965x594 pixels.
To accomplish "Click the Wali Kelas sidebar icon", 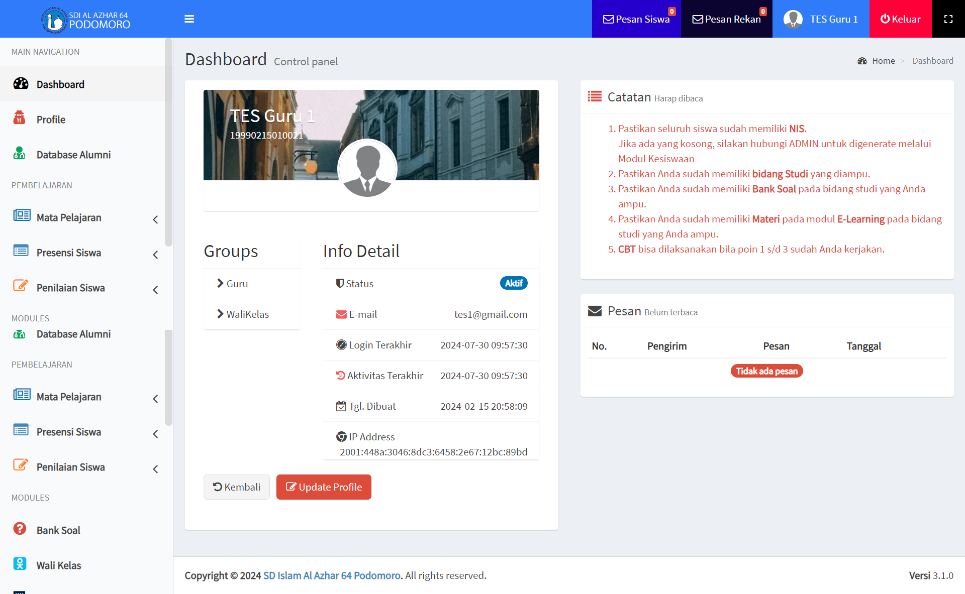I will 20,564.
